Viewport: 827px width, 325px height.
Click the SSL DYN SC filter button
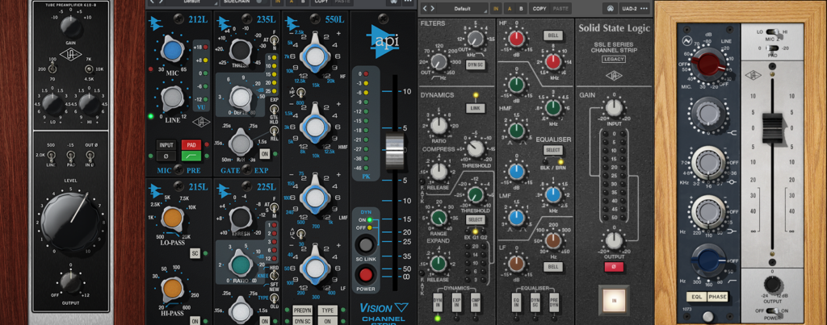(475, 65)
